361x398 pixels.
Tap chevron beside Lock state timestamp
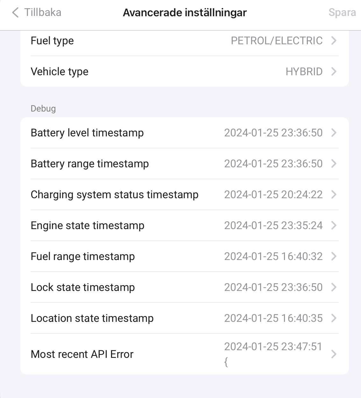[x=334, y=287]
